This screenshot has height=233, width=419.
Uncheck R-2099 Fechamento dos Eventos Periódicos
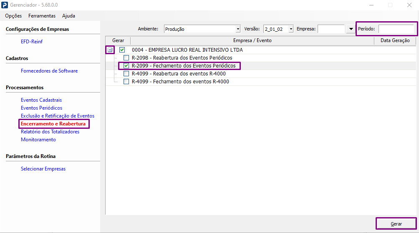click(126, 66)
